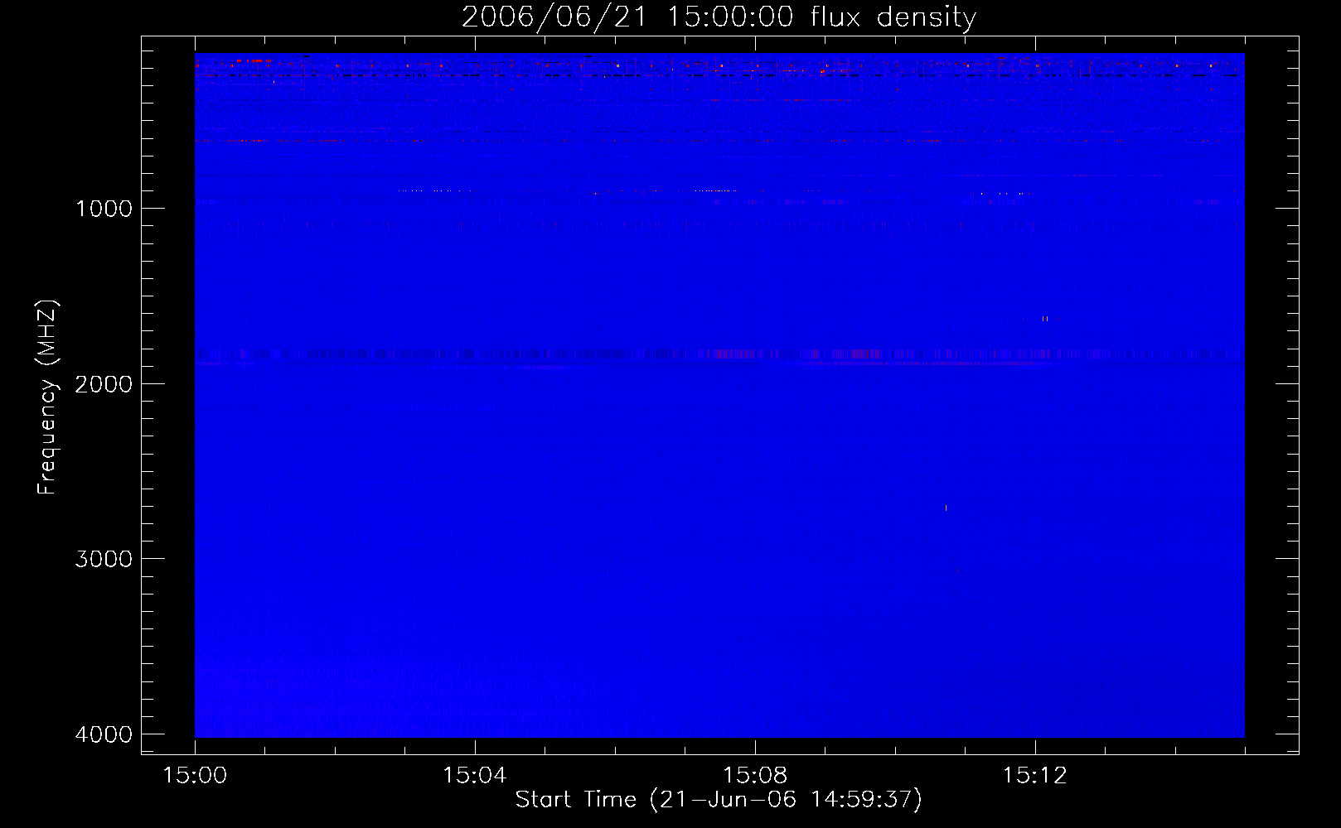This screenshot has width=1341, height=828.
Task: Click the plot title '2006/06/21 15:00:00 flux density'
Action: [x=719, y=17]
